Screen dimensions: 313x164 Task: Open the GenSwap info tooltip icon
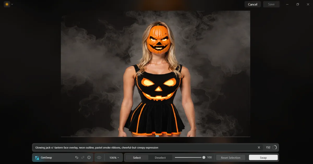[x=89, y=157]
